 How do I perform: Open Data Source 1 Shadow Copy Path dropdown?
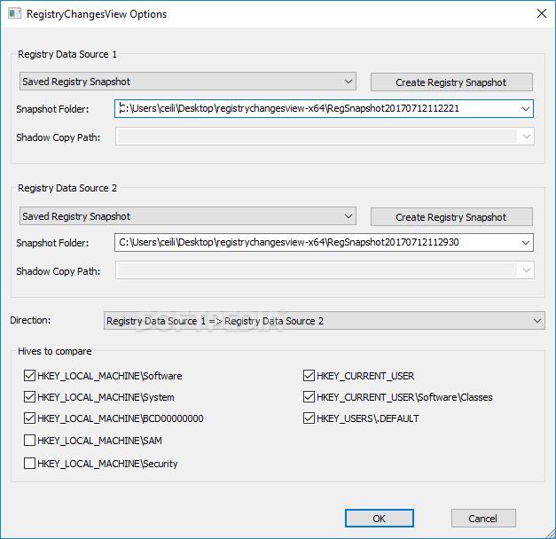point(526,137)
